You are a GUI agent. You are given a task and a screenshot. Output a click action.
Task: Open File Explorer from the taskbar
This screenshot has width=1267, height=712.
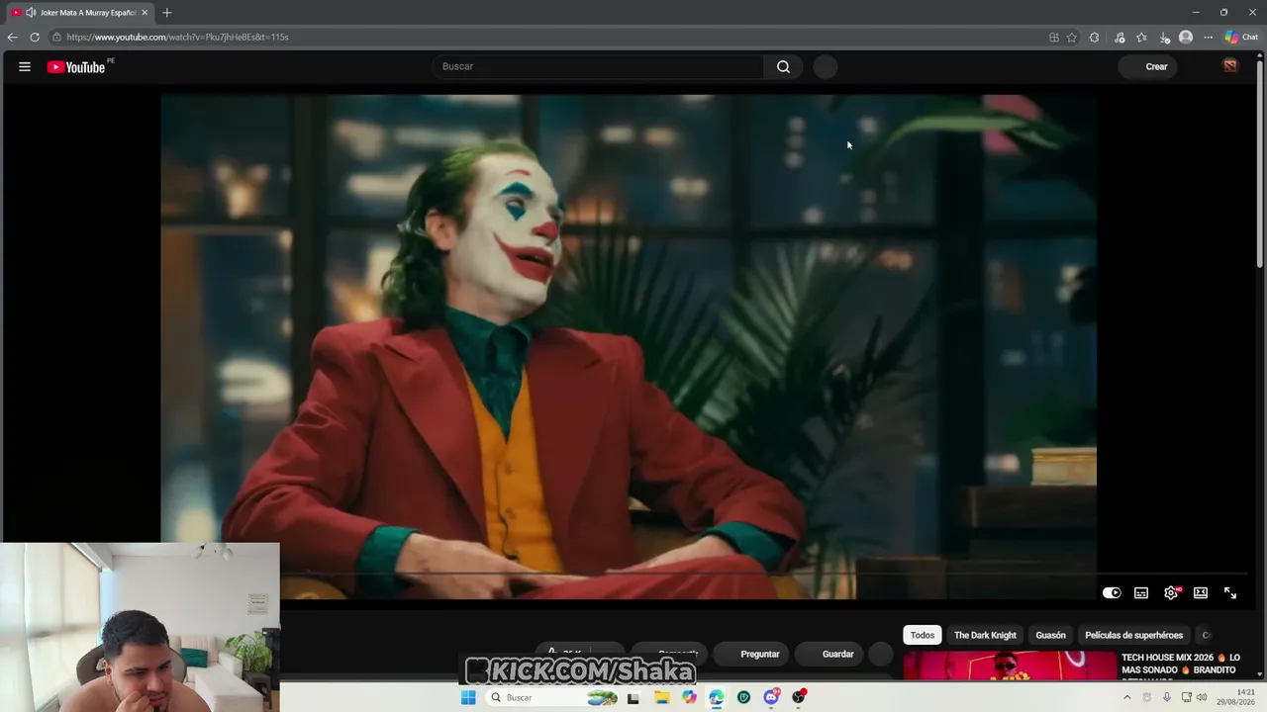[662, 697]
